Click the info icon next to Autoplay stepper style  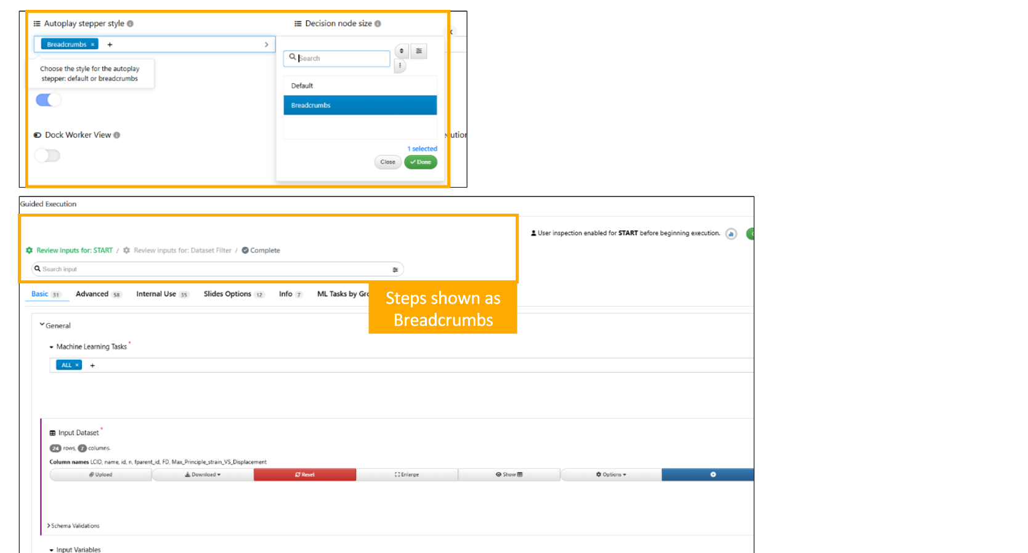click(x=130, y=24)
